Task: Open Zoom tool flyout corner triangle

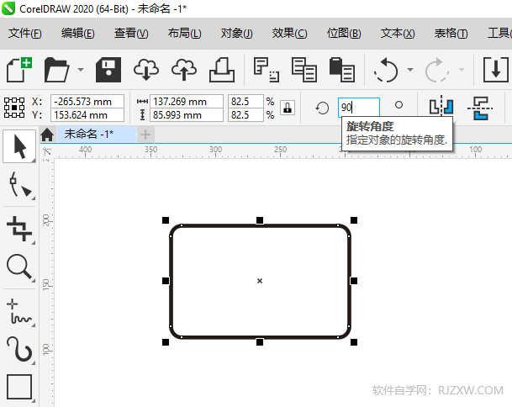Action: tap(33, 281)
